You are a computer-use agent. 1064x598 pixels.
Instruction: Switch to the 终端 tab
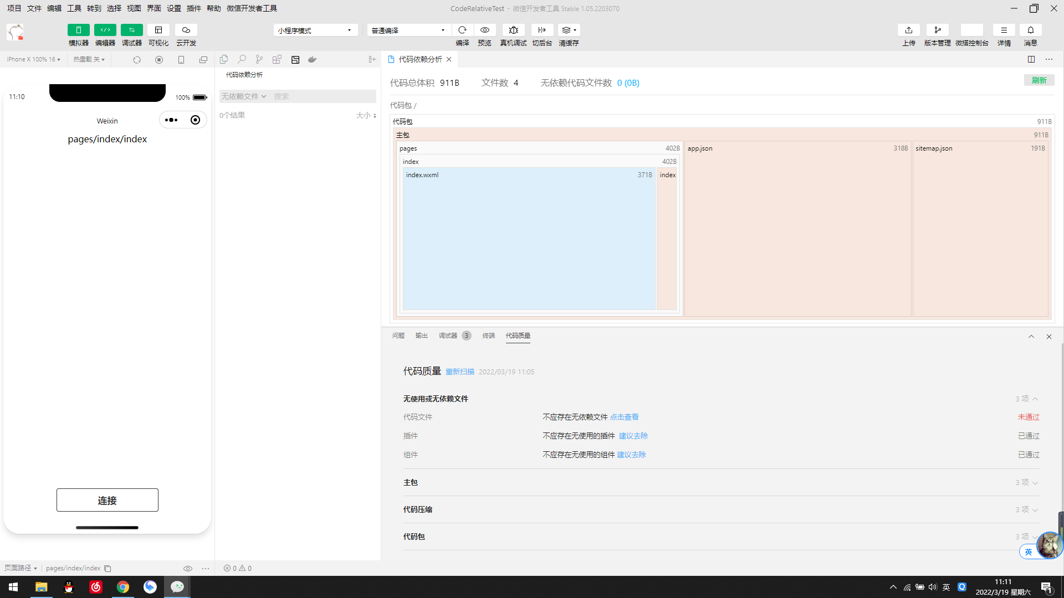click(488, 336)
